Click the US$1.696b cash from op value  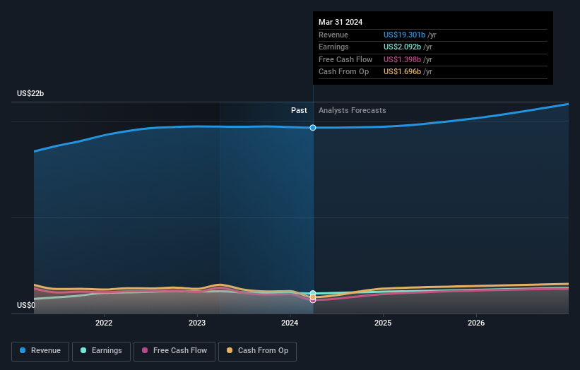(402, 72)
